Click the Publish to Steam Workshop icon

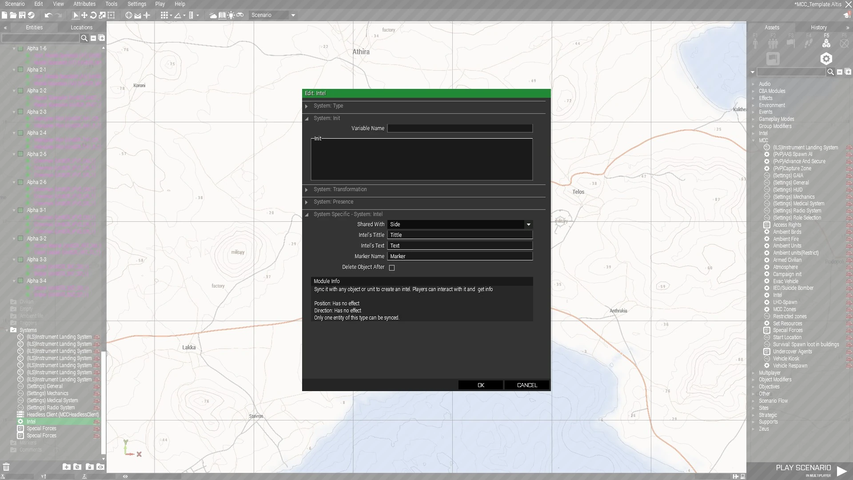click(31, 15)
